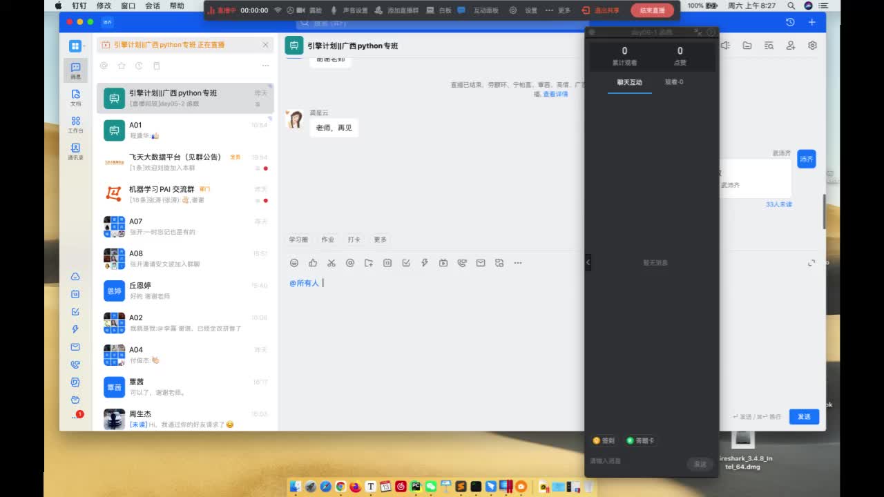
Task: Dismiss the live broadcast notification banner
Action: (265, 45)
